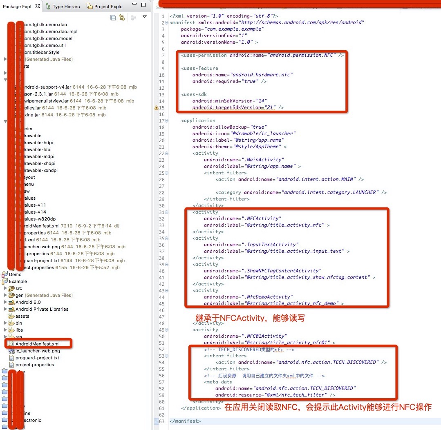Click the warning marker on line 15

[157, 108]
